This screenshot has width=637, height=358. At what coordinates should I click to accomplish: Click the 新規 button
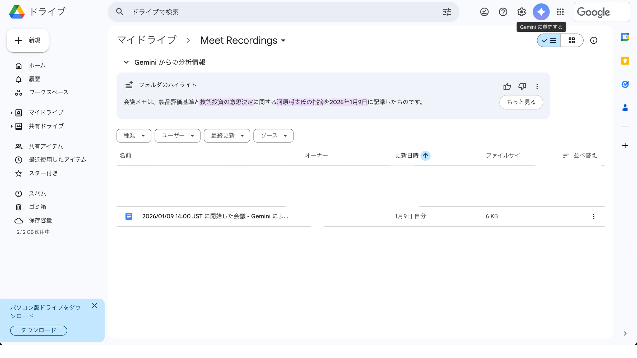(28, 40)
